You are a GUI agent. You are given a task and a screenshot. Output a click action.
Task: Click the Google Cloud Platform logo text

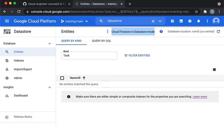point(35,21)
